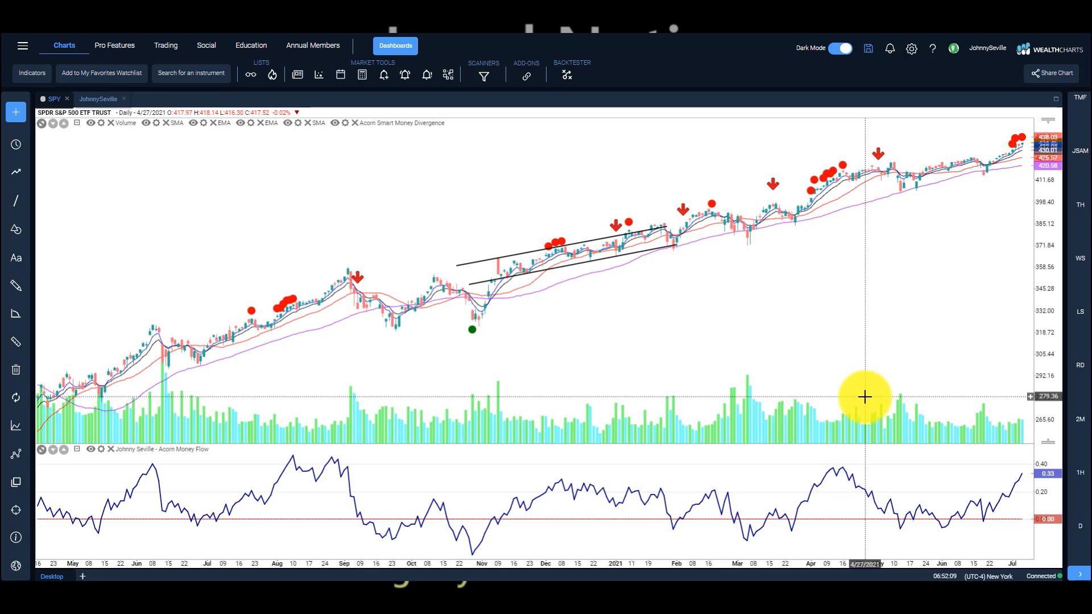Select the shapes drawing tool
The image size is (1092, 614).
pyautogui.click(x=16, y=229)
